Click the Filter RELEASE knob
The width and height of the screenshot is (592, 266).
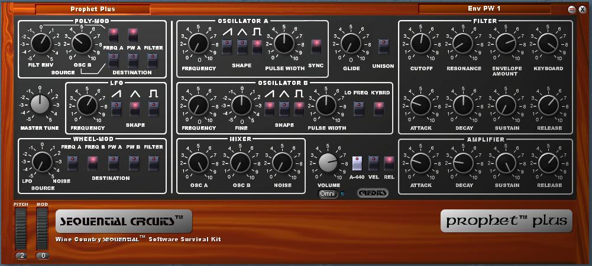coord(548,105)
